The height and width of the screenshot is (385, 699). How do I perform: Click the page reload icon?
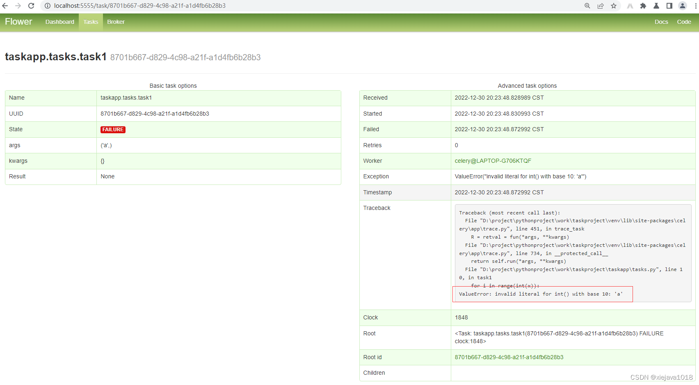click(x=31, y=6)
